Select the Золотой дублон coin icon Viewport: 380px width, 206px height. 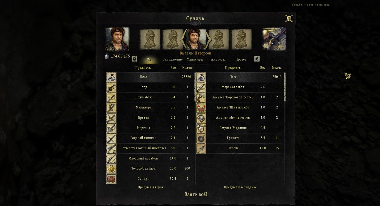point(111,169)
